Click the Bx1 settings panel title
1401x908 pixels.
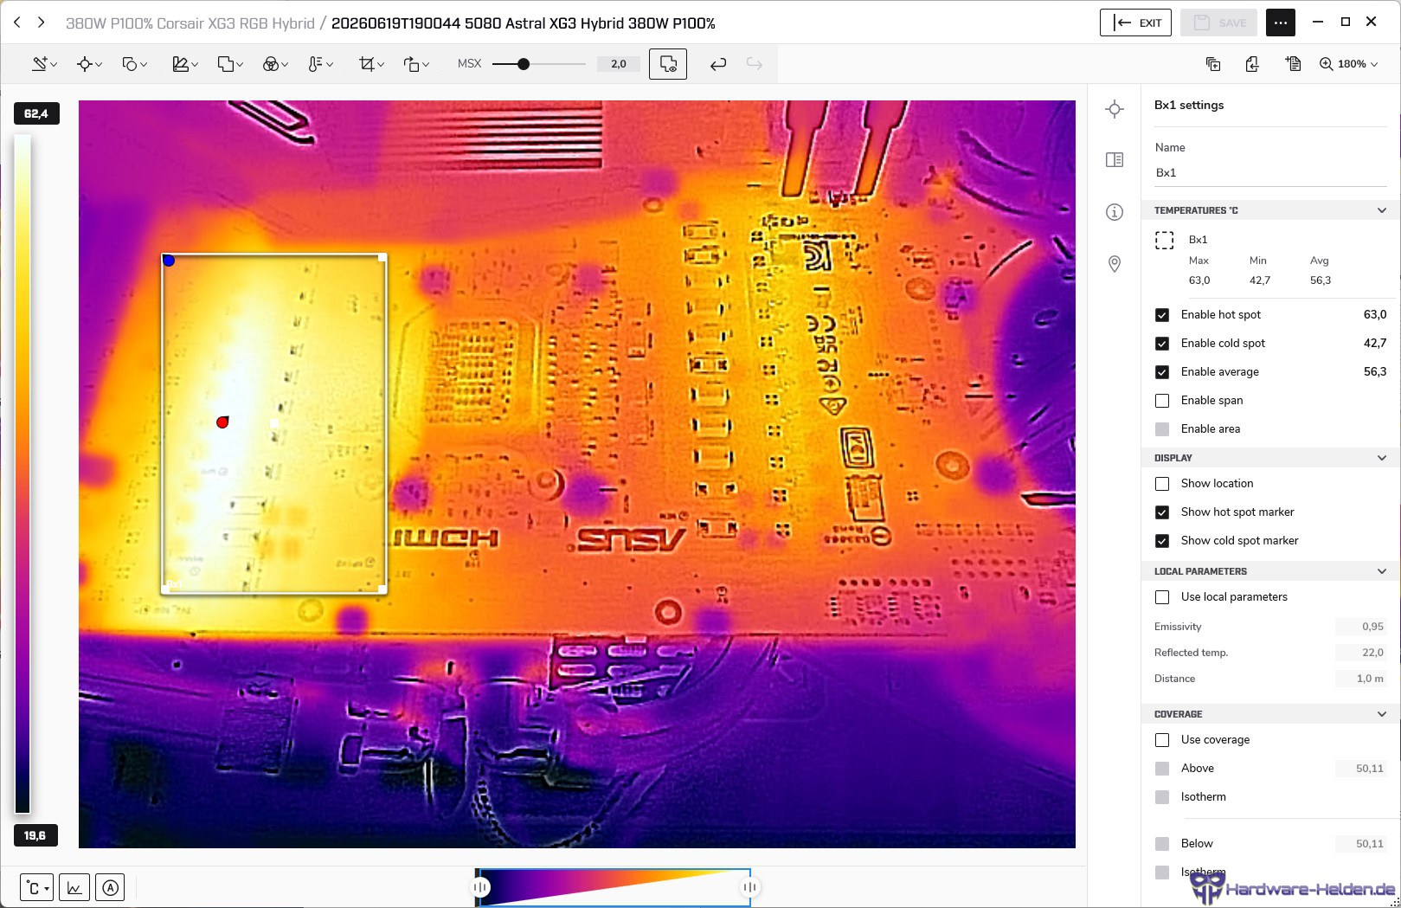click(x=1189, y=105)
